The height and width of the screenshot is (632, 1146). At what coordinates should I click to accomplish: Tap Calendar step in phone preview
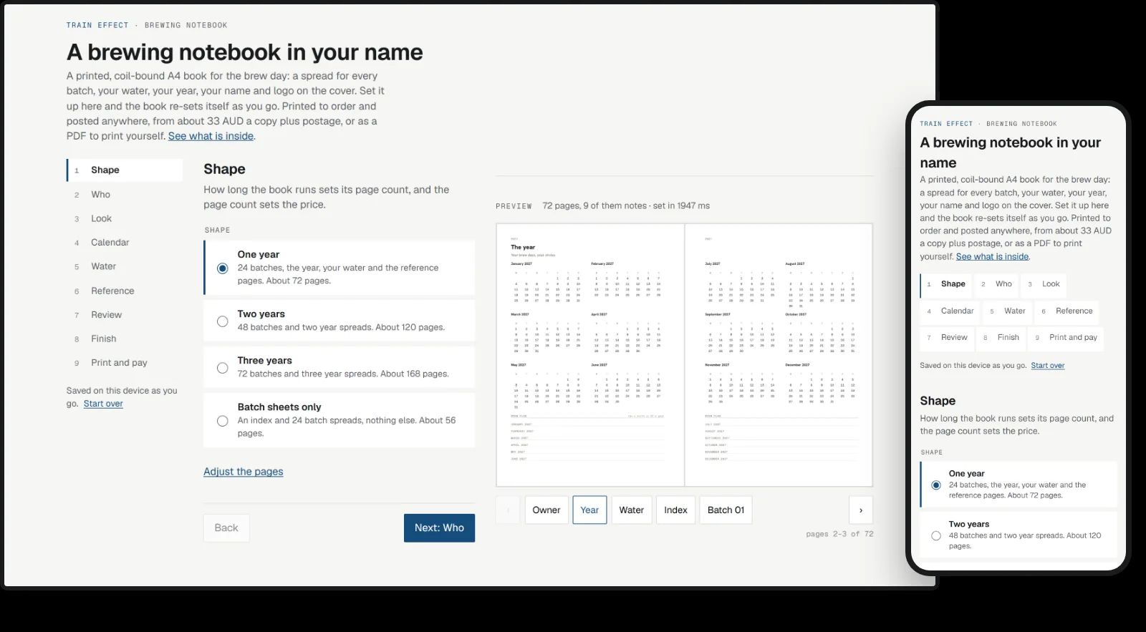pos(950,311)
